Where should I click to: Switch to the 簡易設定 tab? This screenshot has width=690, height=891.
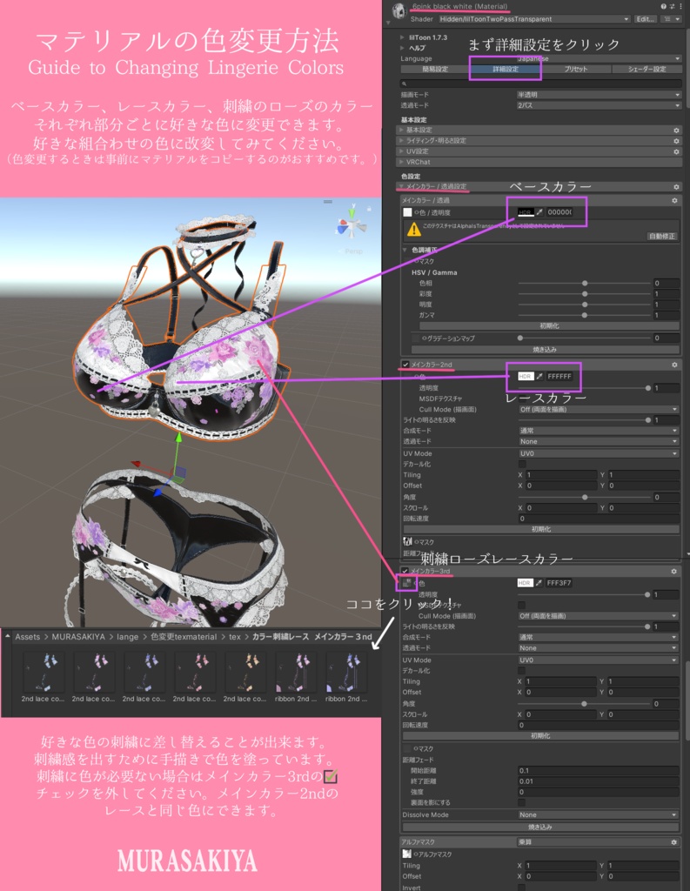tap(435, 70)
